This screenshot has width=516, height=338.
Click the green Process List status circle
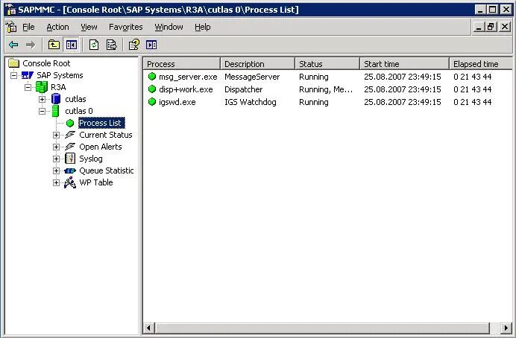pos(70,123)
